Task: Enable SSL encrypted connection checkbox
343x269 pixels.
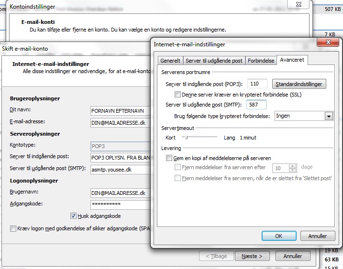Action: pos(178,95)
